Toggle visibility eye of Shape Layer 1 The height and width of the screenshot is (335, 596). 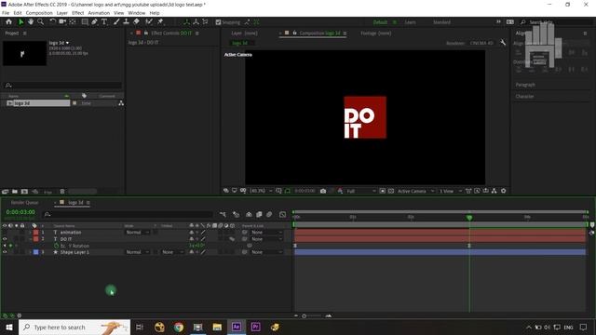click(x=5, y=252)
